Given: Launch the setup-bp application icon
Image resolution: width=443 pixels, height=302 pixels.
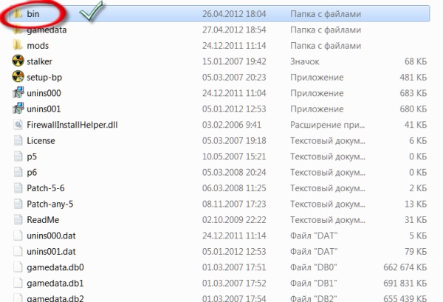Looking at the screenshot, I should tap(18, 77).
